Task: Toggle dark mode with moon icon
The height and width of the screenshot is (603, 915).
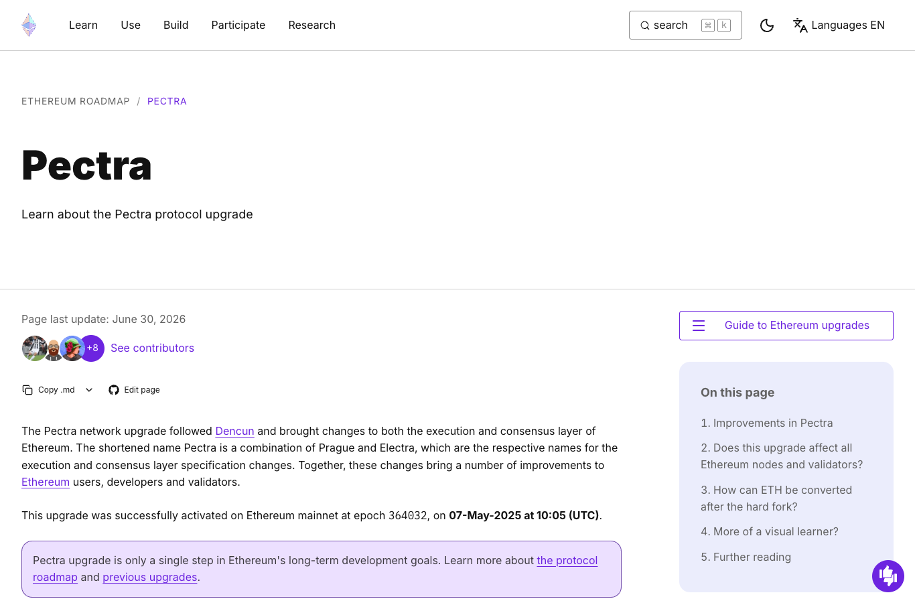Action: point(767,25)
